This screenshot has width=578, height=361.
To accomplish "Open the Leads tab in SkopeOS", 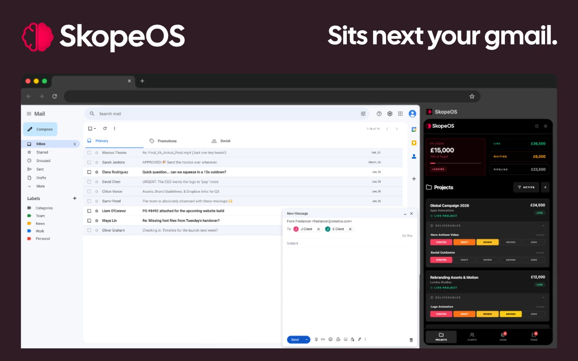I will (x=503, y=337).
